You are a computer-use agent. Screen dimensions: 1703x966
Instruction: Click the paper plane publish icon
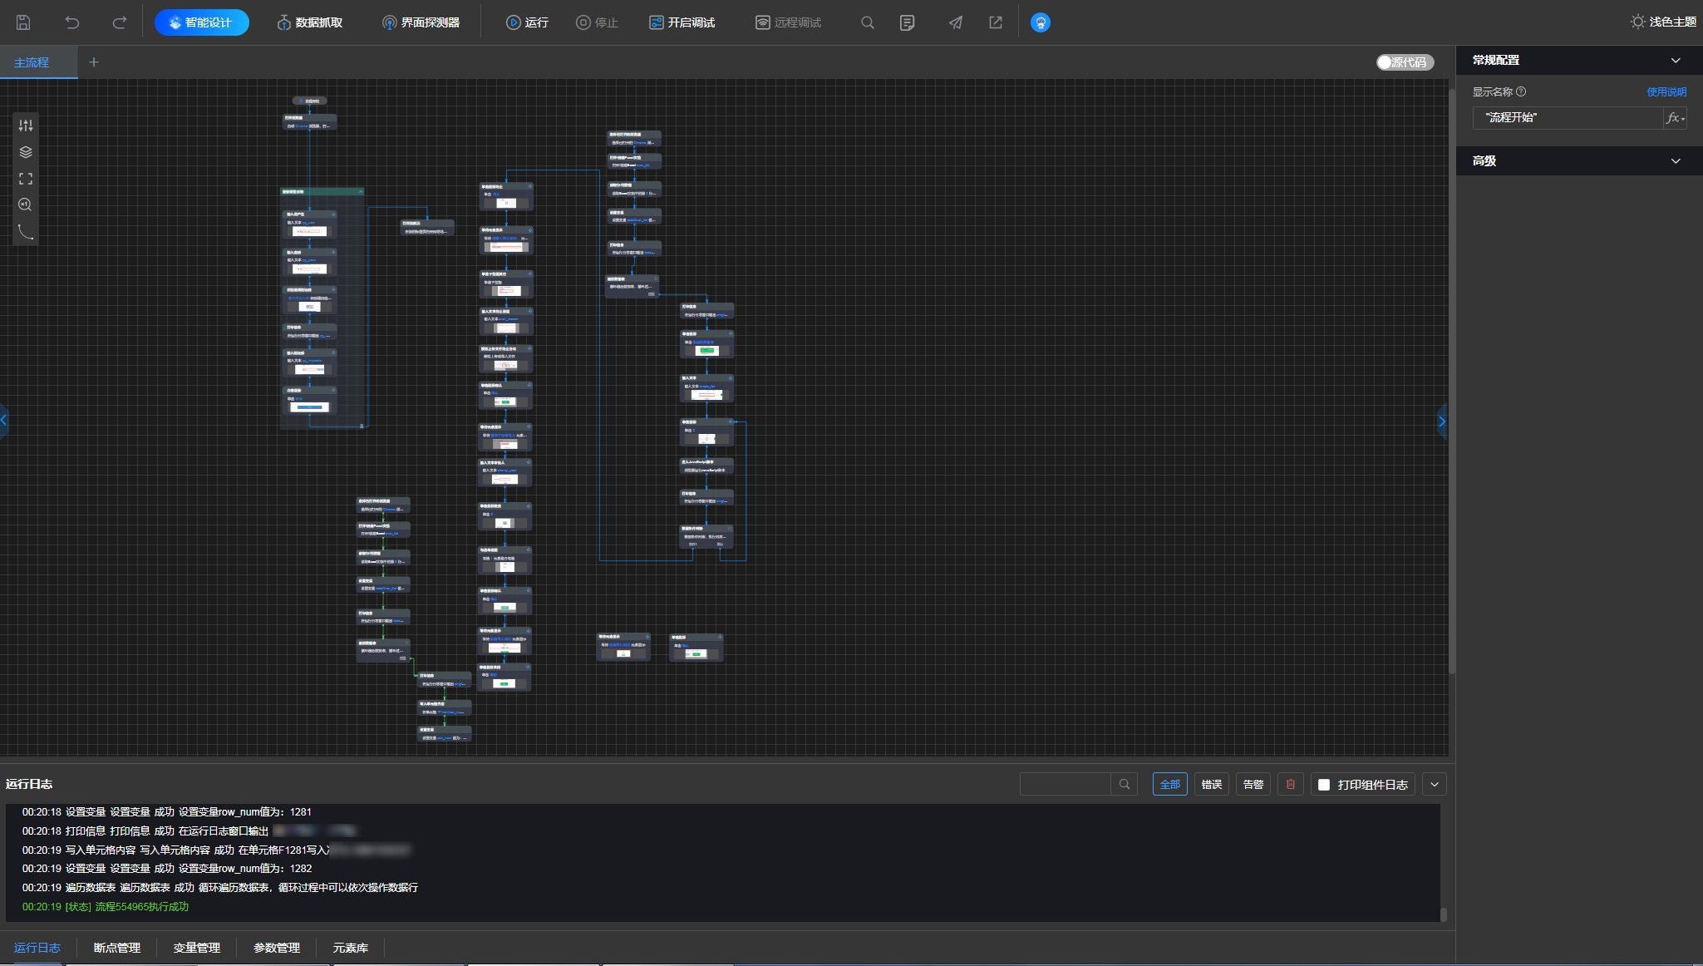coord(956,22)
